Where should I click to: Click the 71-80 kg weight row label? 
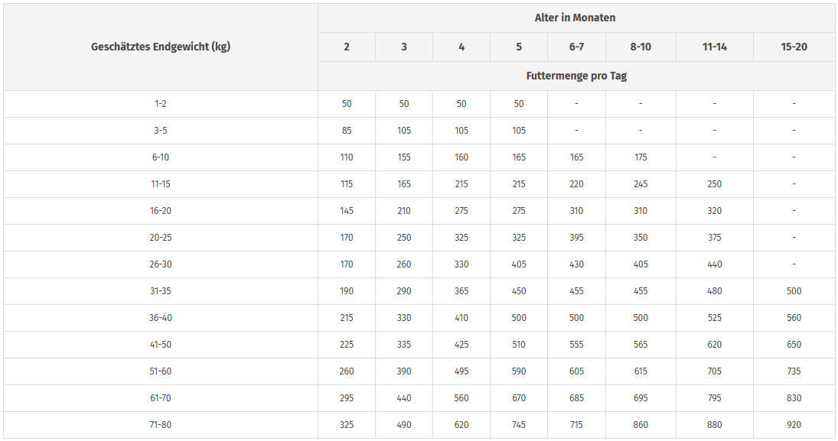(161, 425)
